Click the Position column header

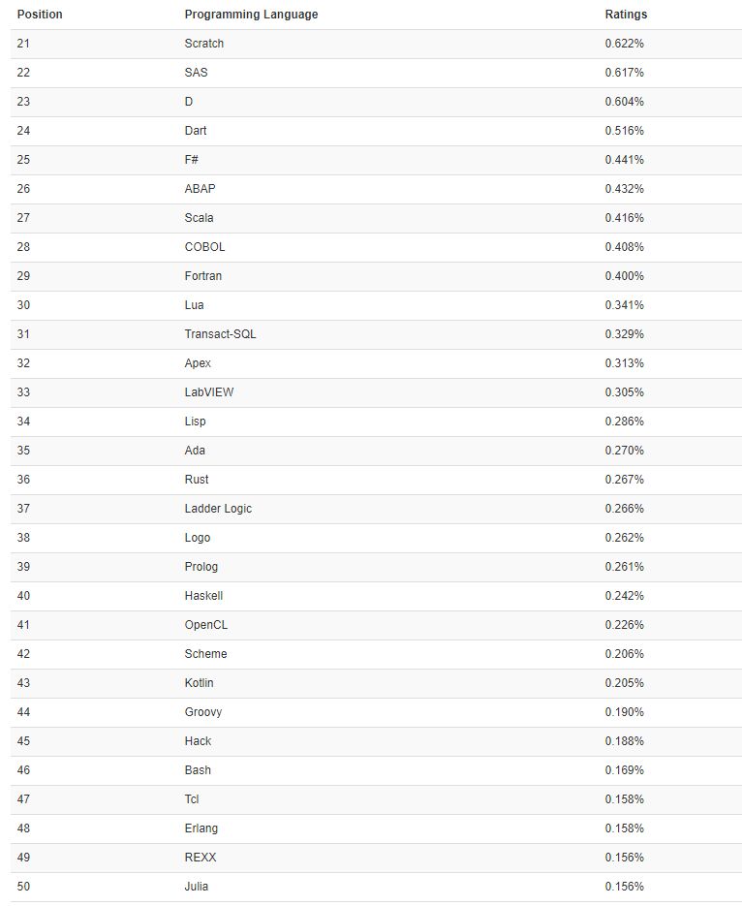(40, 15)
